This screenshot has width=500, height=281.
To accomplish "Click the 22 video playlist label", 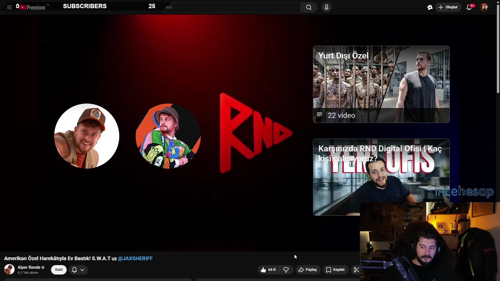I will coord(341,115).
